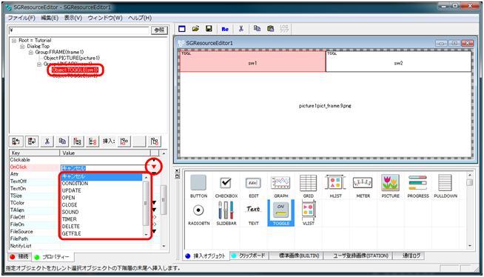Viewport: 484px width, 277px height.
Task: Open a file with the folder toolbar icon
Action: pos(195,29)
